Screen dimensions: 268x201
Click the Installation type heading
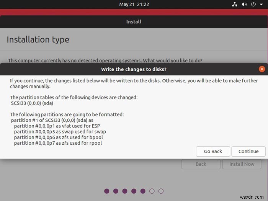tap(38, 40)
